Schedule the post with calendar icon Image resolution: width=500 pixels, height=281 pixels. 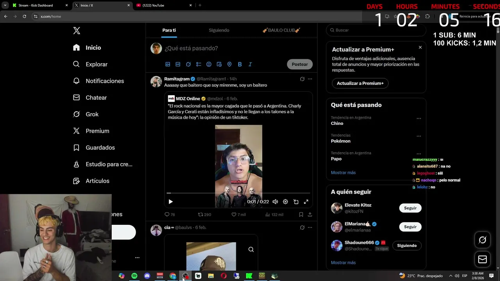[x=219, y=64]
